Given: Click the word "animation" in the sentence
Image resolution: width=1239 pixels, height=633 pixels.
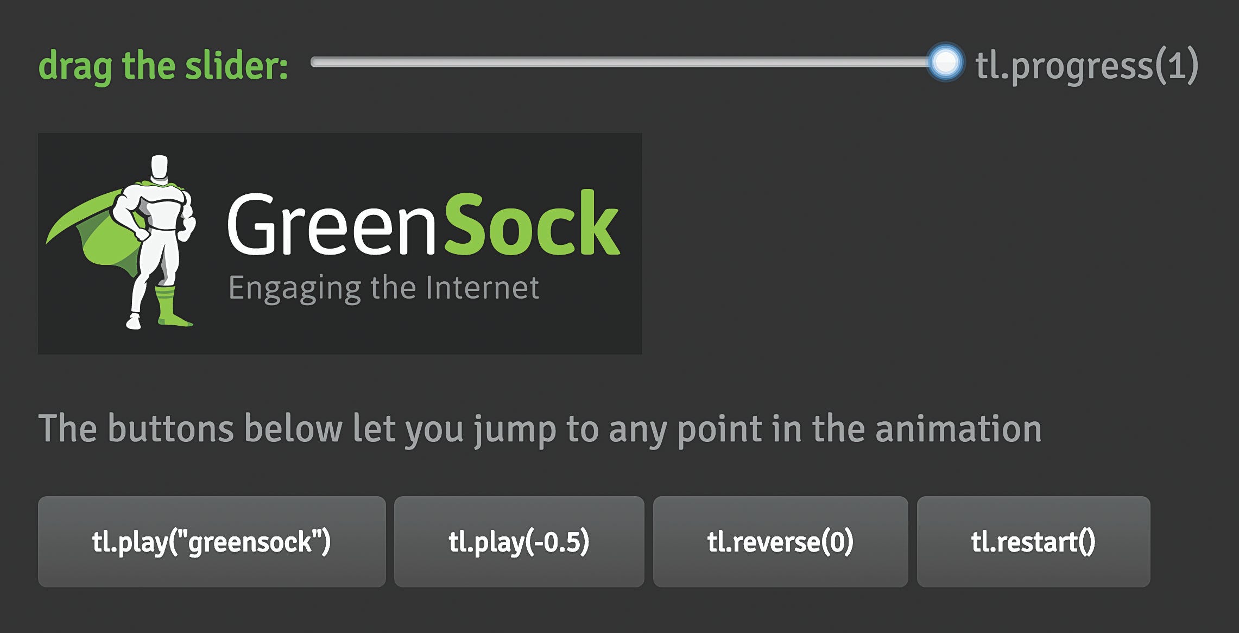Looking at the screenshot, I should 959,428.
